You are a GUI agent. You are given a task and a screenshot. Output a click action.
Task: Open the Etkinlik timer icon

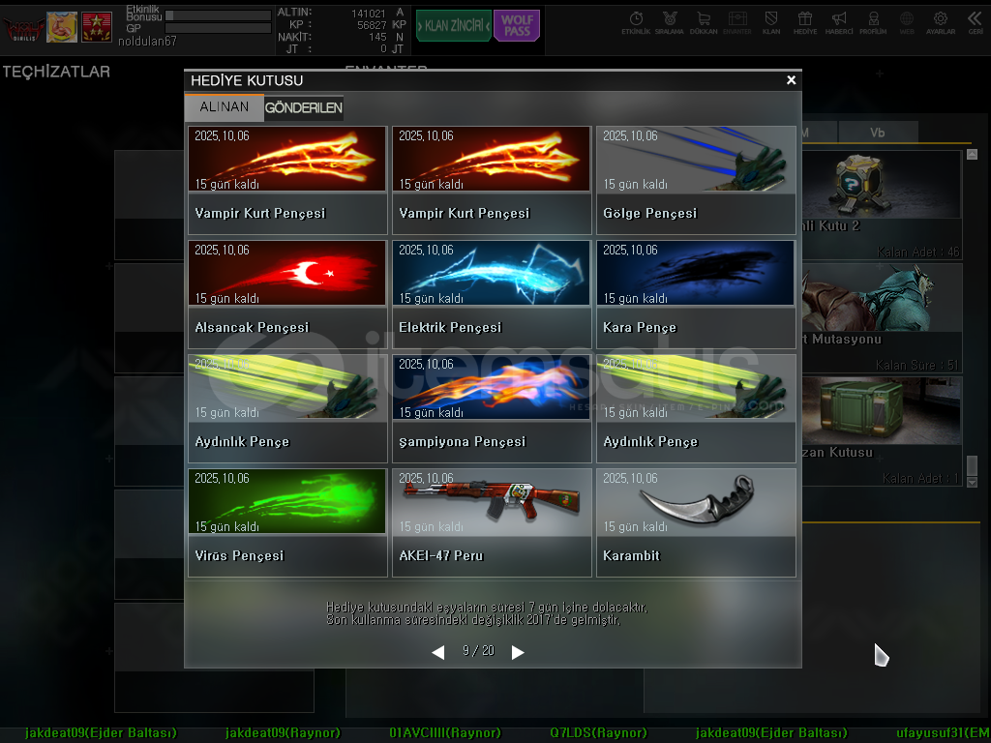point(636,23)
